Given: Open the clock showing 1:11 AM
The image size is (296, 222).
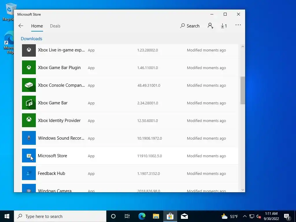Looking at the screenshot, I should [271, 216].
